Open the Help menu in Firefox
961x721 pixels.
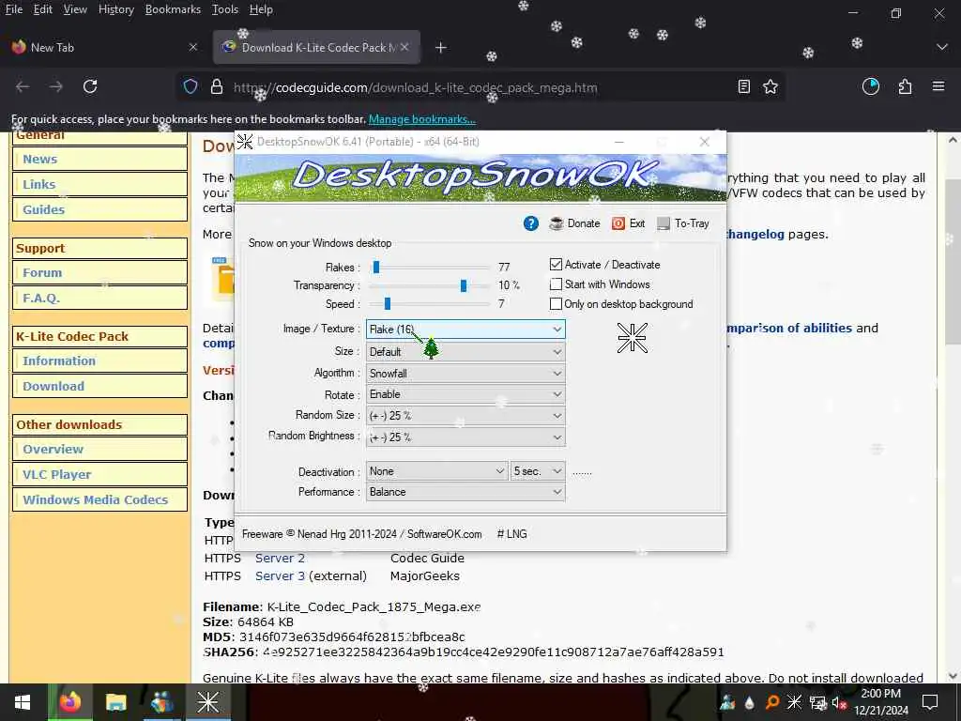[x=261, y=9]
